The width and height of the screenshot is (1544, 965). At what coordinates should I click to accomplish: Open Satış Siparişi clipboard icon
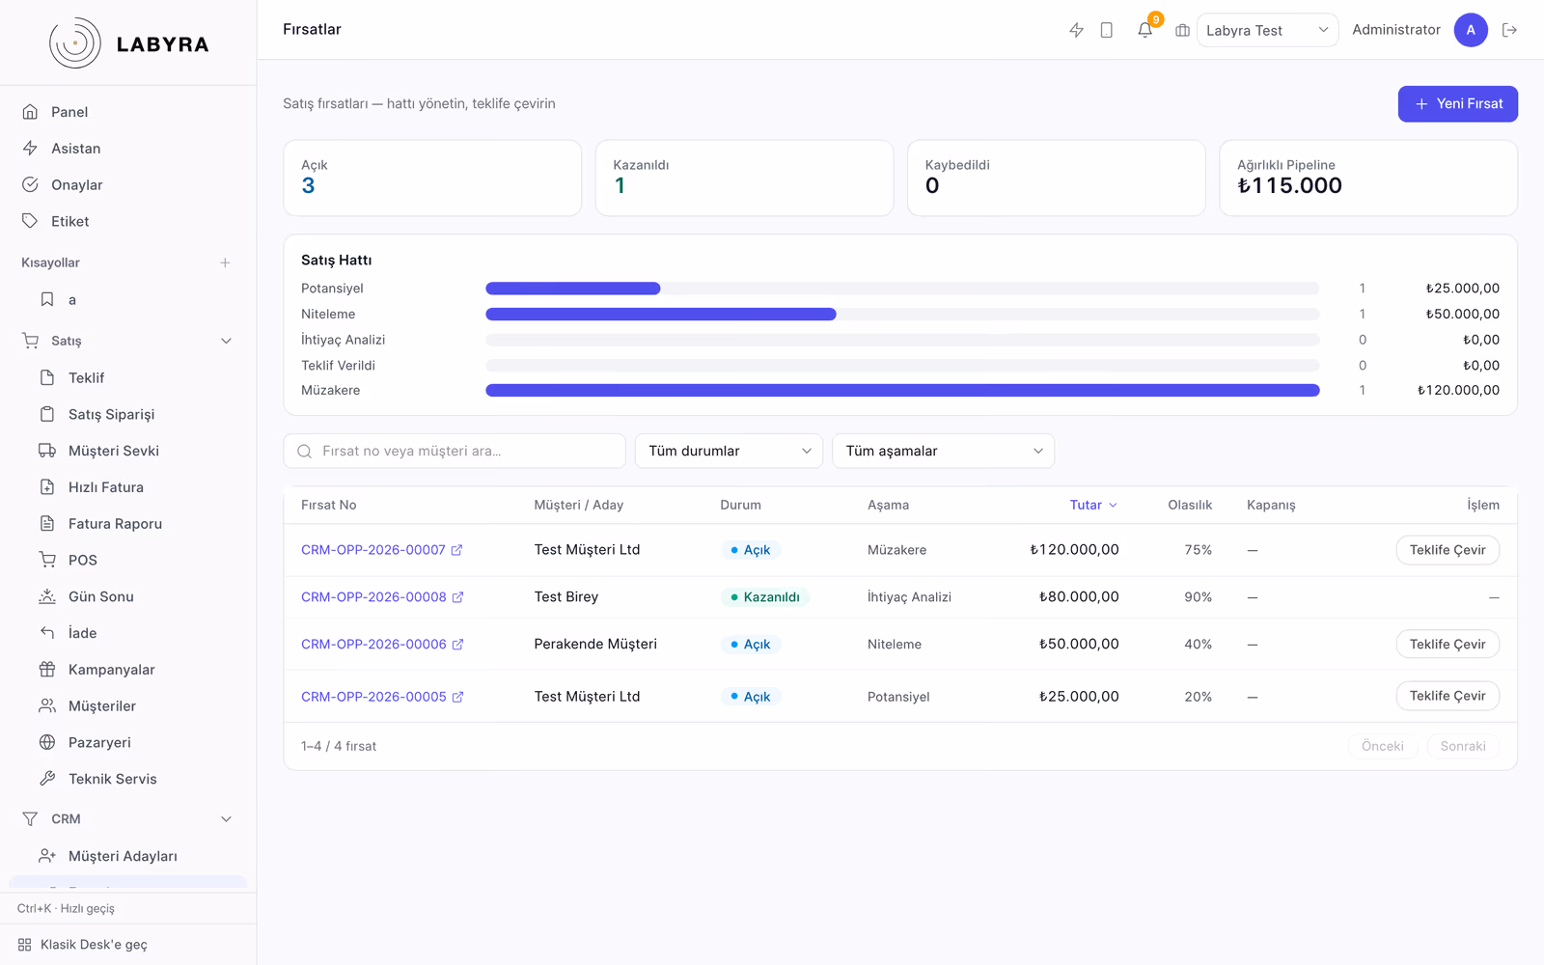[46, 414]
